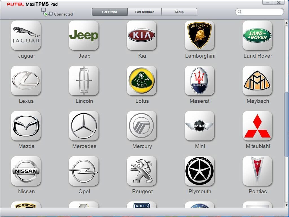Choose the Maserati brand icon
289x217 pixels.
coord(200,81)
